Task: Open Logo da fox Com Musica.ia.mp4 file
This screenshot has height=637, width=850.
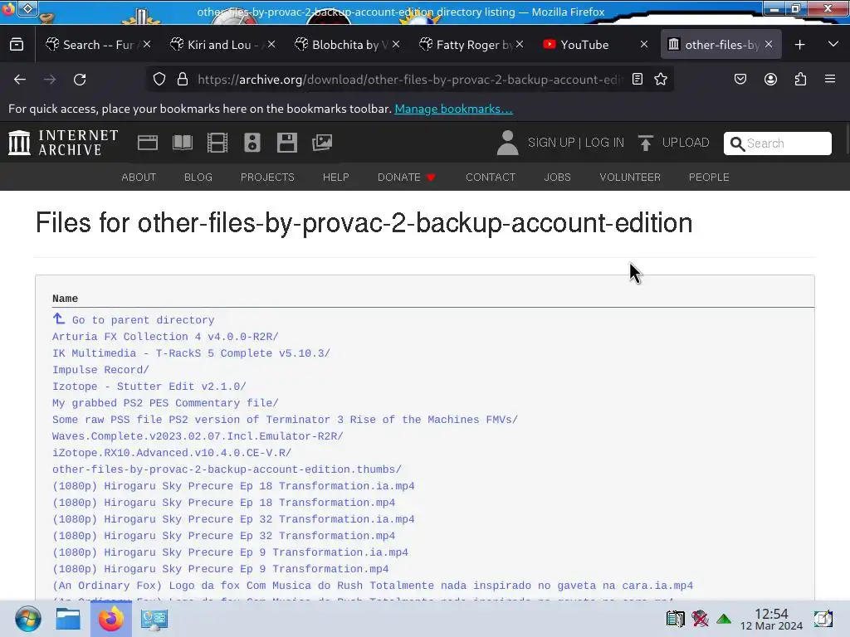Action: click(373, 586)
